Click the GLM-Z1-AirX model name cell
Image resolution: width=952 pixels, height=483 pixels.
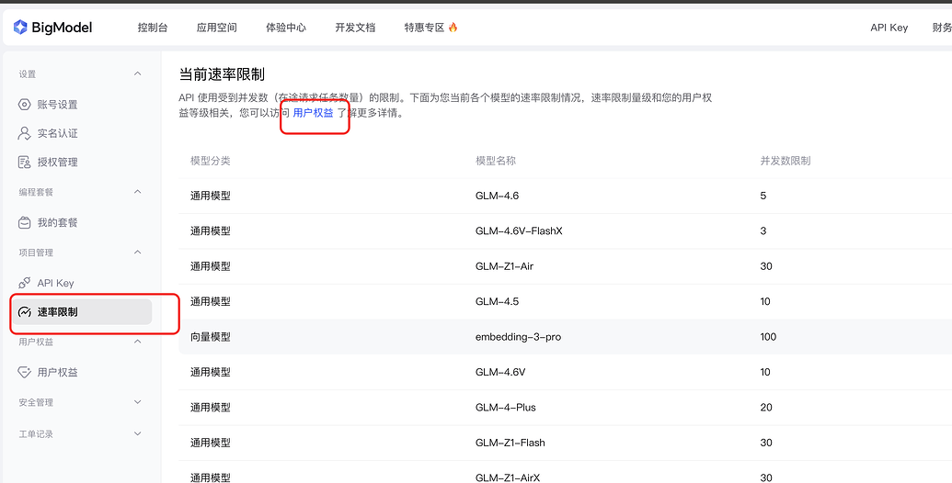508,477
